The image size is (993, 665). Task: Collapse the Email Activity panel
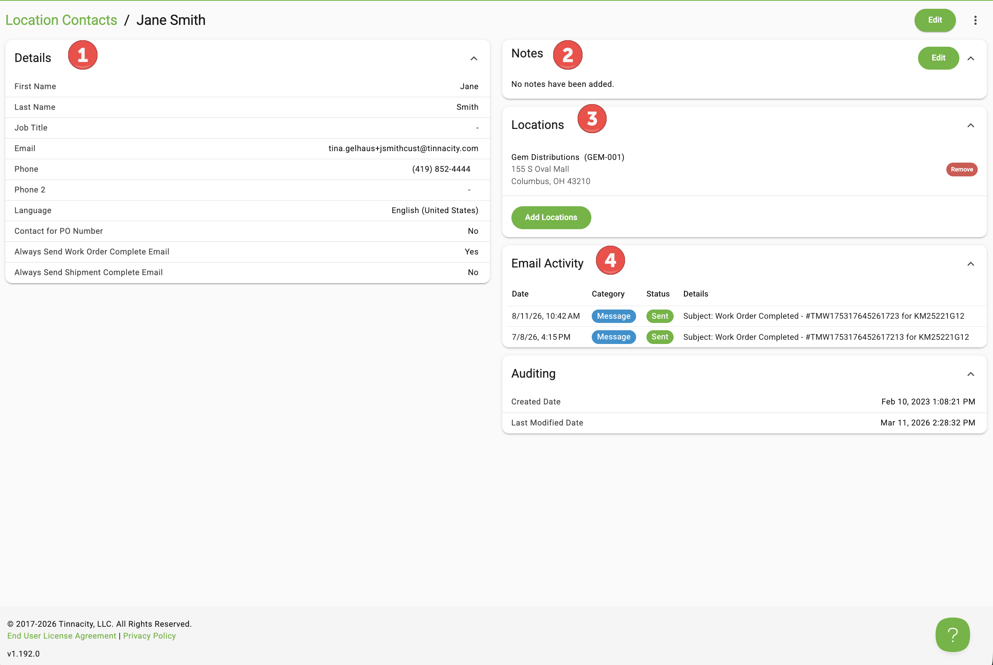tap(970, 264)
